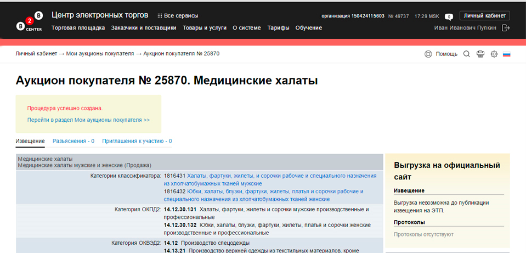Click Мои аукционы покупателя breadcrumb
526x253 pixels.
(x=100, y=54)
